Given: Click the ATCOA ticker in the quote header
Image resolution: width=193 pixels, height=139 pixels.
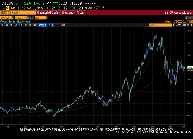Looking at the screenshot, I should 8,3.
